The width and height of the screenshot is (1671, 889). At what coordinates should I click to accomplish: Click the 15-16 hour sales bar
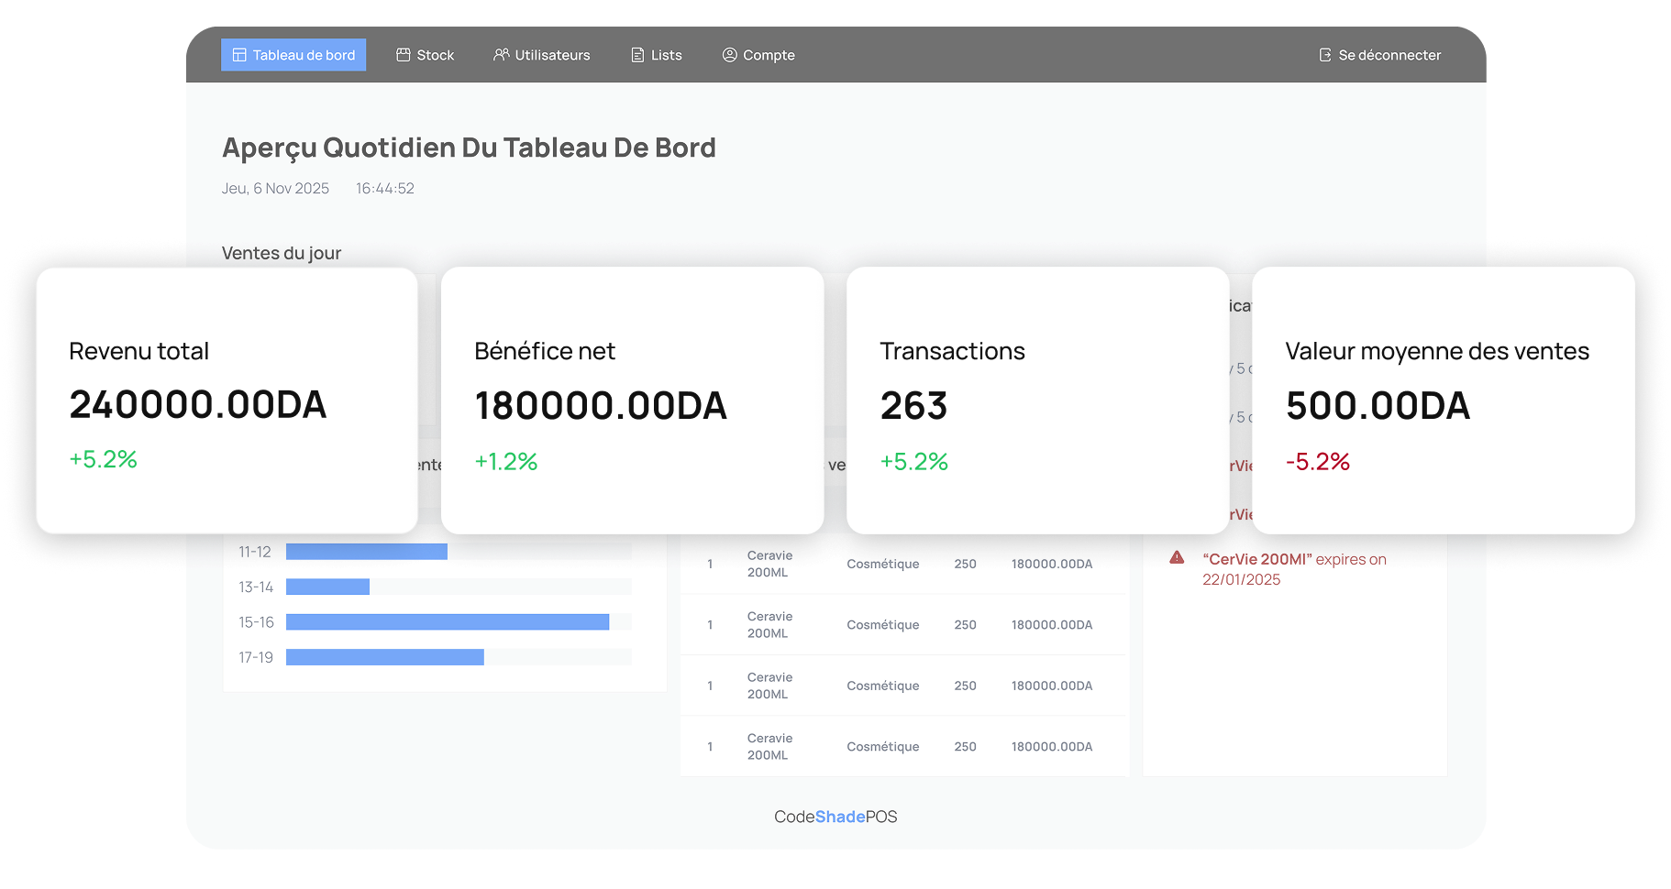click(448, 622)
